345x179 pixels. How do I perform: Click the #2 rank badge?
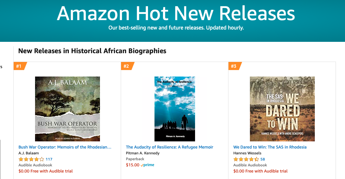126,66
